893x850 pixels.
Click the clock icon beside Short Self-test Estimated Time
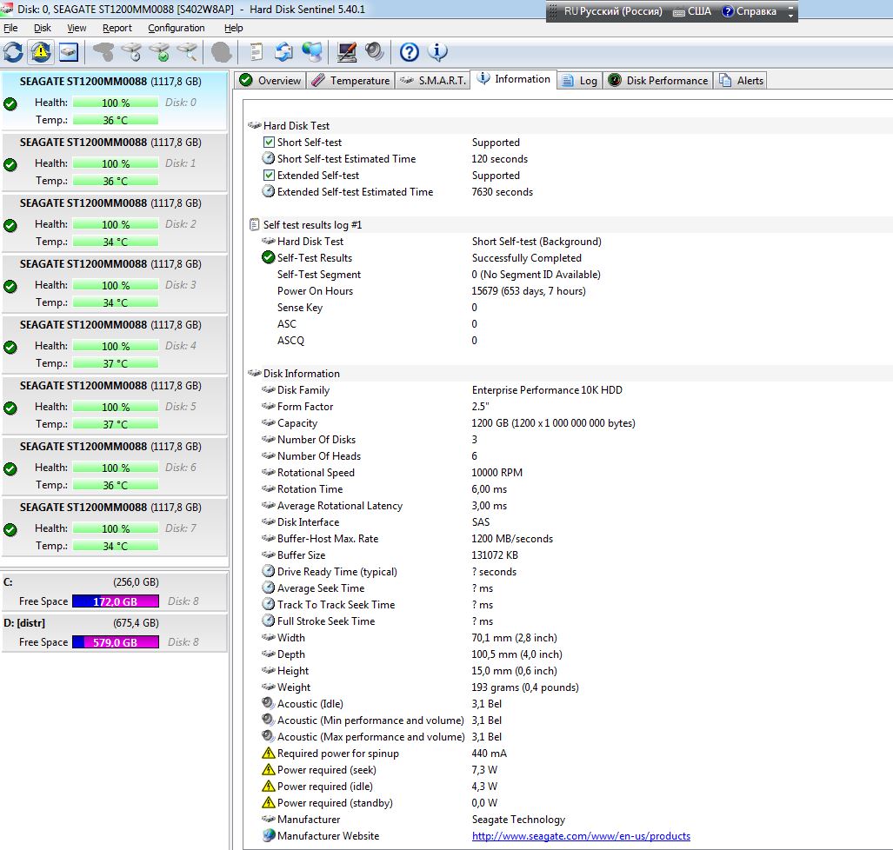point(268,158)
